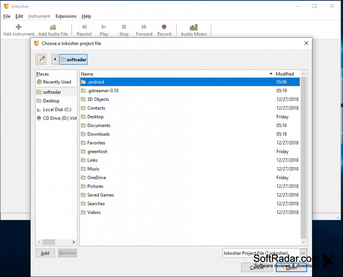This screenshot has height=277, width=343.
Task: Select the Links folder
Action: pos(190,160)
